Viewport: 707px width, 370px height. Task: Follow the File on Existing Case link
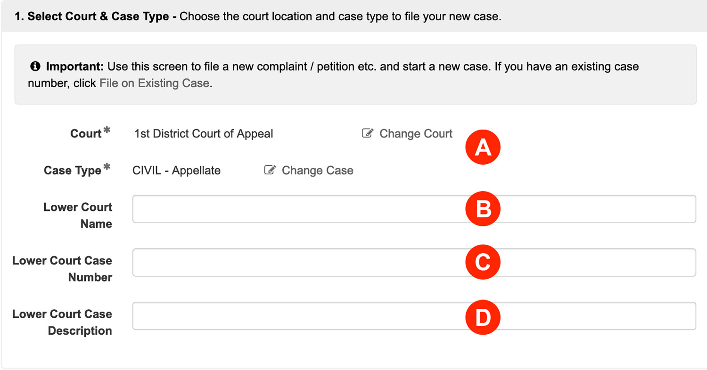(x=154, y=83)
